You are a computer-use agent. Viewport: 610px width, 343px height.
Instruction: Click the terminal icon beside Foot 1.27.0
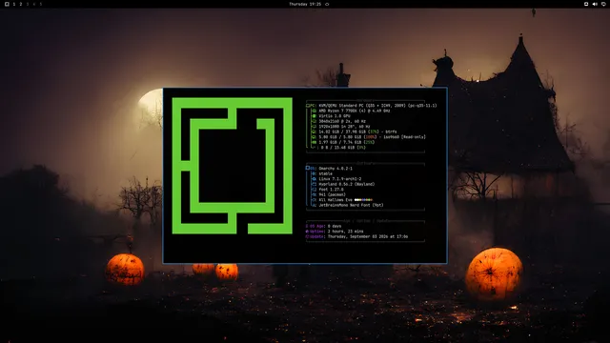click(314, 190)
